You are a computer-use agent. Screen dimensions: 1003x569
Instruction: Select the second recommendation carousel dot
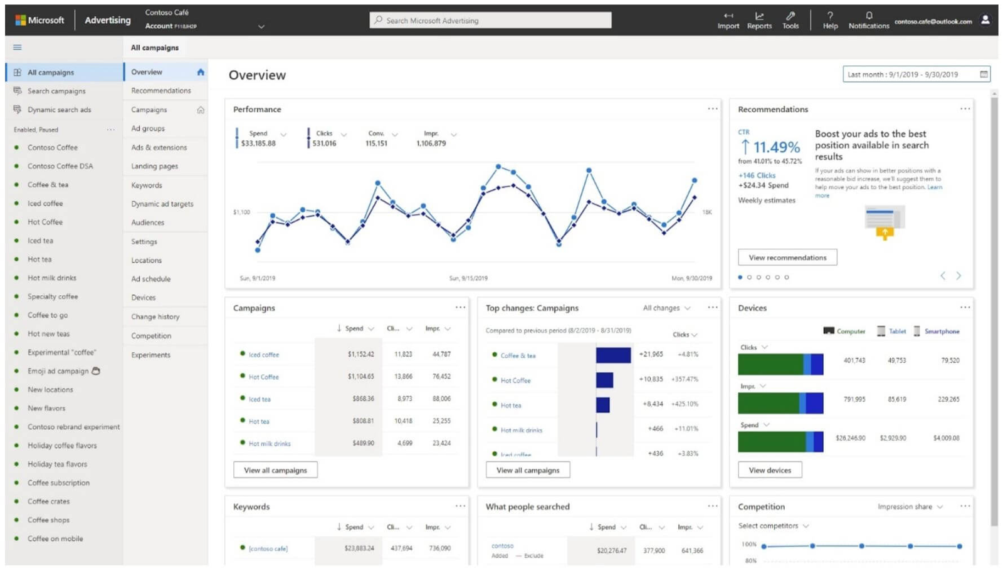coord(749,277)
